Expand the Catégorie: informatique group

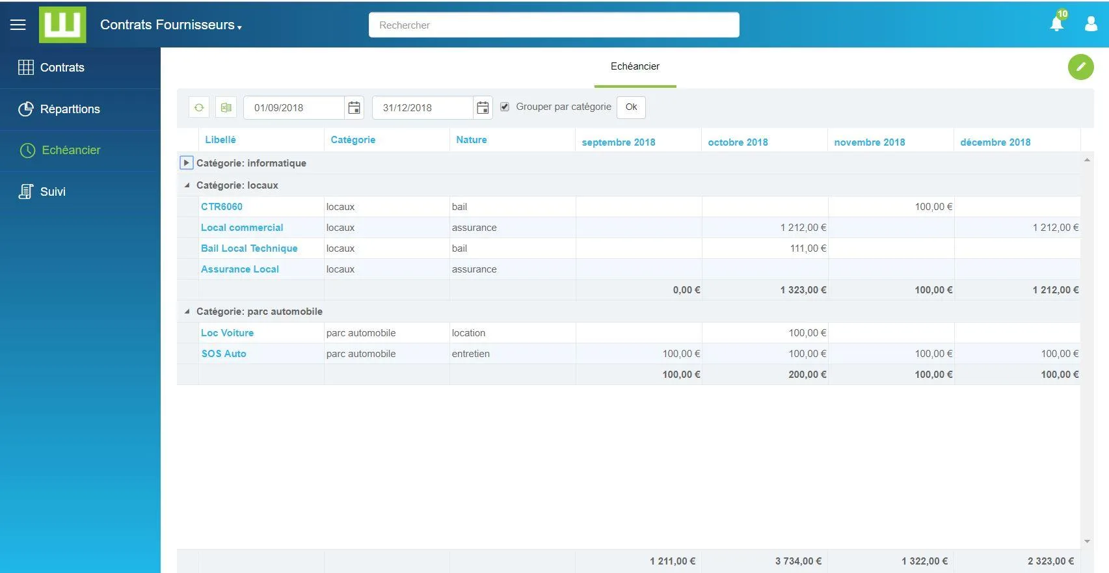(186, 163)
